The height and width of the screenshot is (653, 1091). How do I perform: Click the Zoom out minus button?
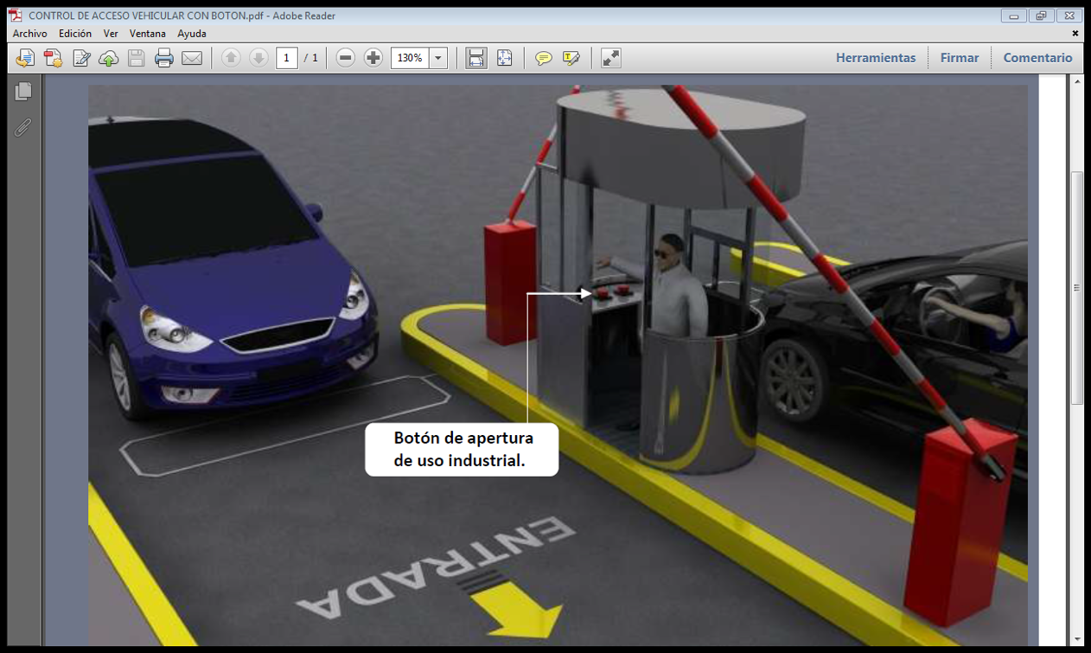(x=346, y=58)
